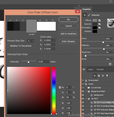Enable Relative To Document checkbox
The height and width of the screenshot is (117, 114).
[x=8, y=46]
